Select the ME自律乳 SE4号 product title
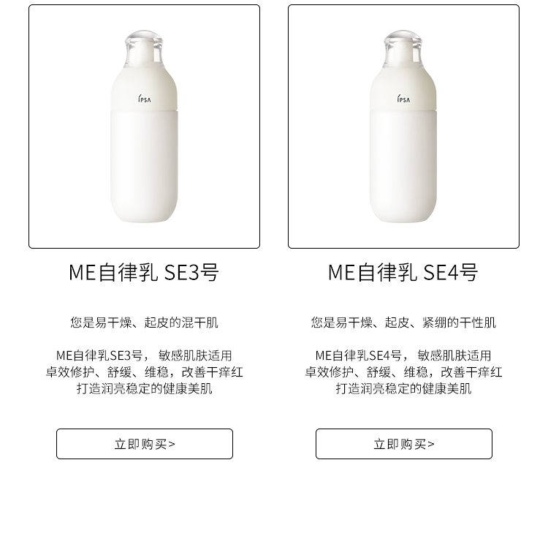The width and height of the screenshot is (548, 547). [x=403, y=273]
